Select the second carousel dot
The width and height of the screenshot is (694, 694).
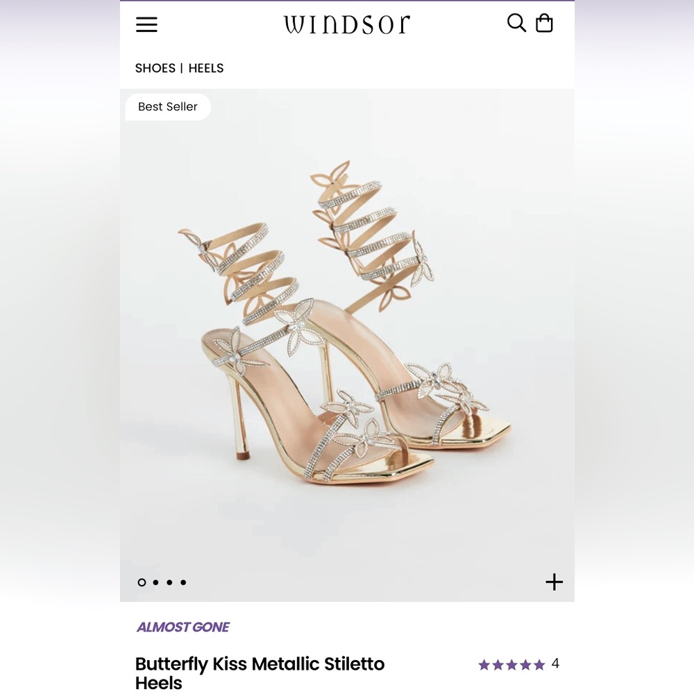tap(156, 582)
